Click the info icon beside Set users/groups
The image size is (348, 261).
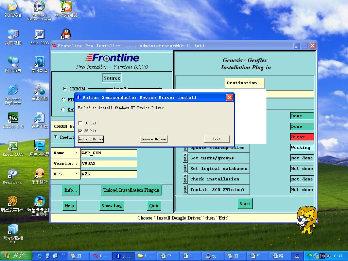tap(185, 158)
